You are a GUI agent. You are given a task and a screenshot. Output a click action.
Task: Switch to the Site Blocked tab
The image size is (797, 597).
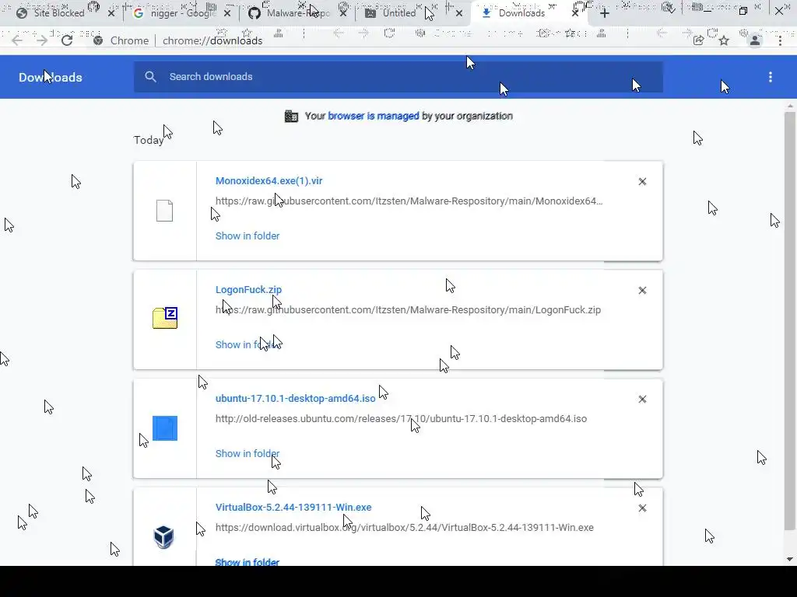[x=58, y=13]
